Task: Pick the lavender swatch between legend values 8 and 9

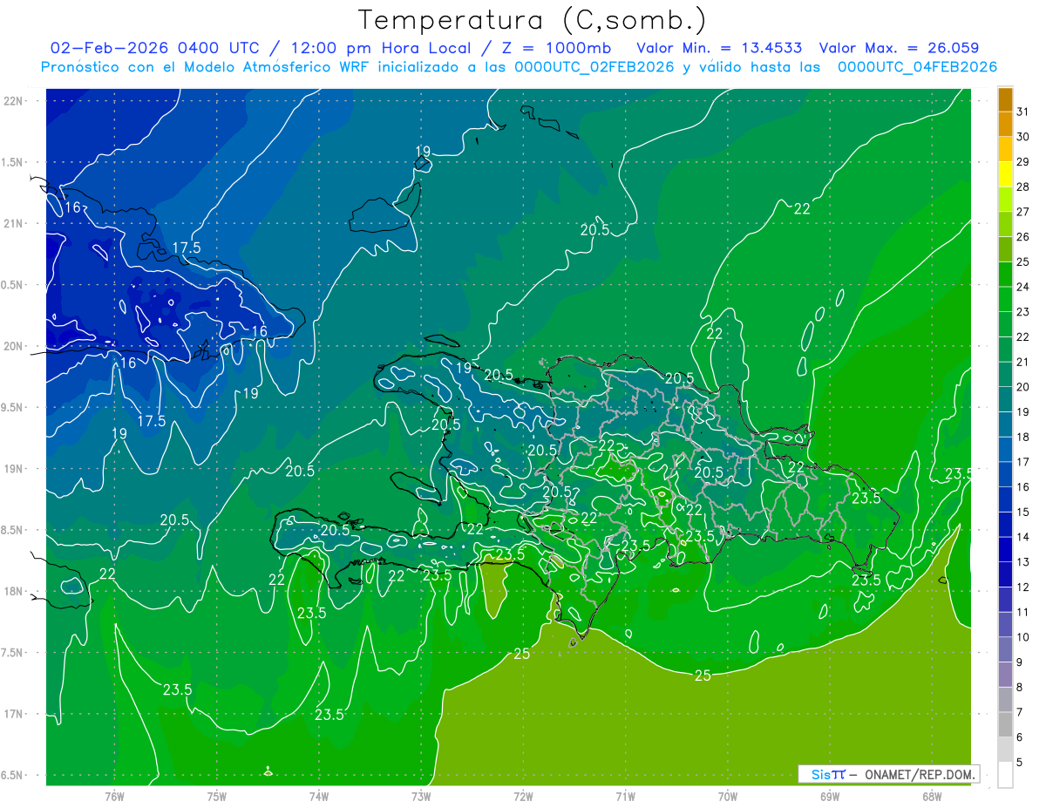Action: (x=1005, y=675)
